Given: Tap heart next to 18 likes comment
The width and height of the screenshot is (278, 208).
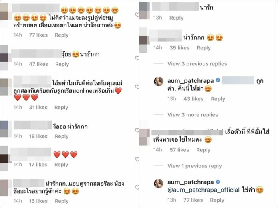Looking at the screenshot, I should point(137,130).
